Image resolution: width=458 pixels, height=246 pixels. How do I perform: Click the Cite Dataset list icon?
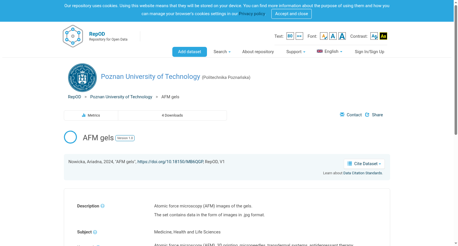click(350, 164)
